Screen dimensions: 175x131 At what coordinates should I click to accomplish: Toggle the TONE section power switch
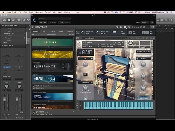pyautogui.click(x=92, y=59)
